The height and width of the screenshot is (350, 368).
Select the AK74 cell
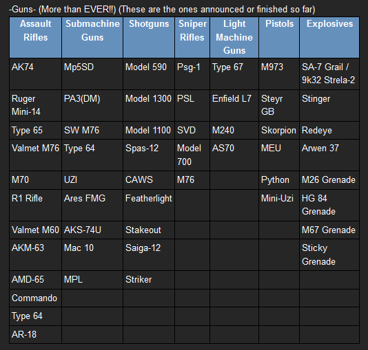point(35,74)
